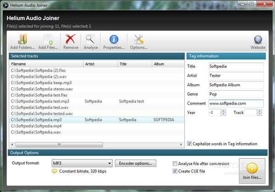The width and height of the screenshot is (275, 192).
Task: Select row Softpedia tested.wav
Action: pos(96,114)
